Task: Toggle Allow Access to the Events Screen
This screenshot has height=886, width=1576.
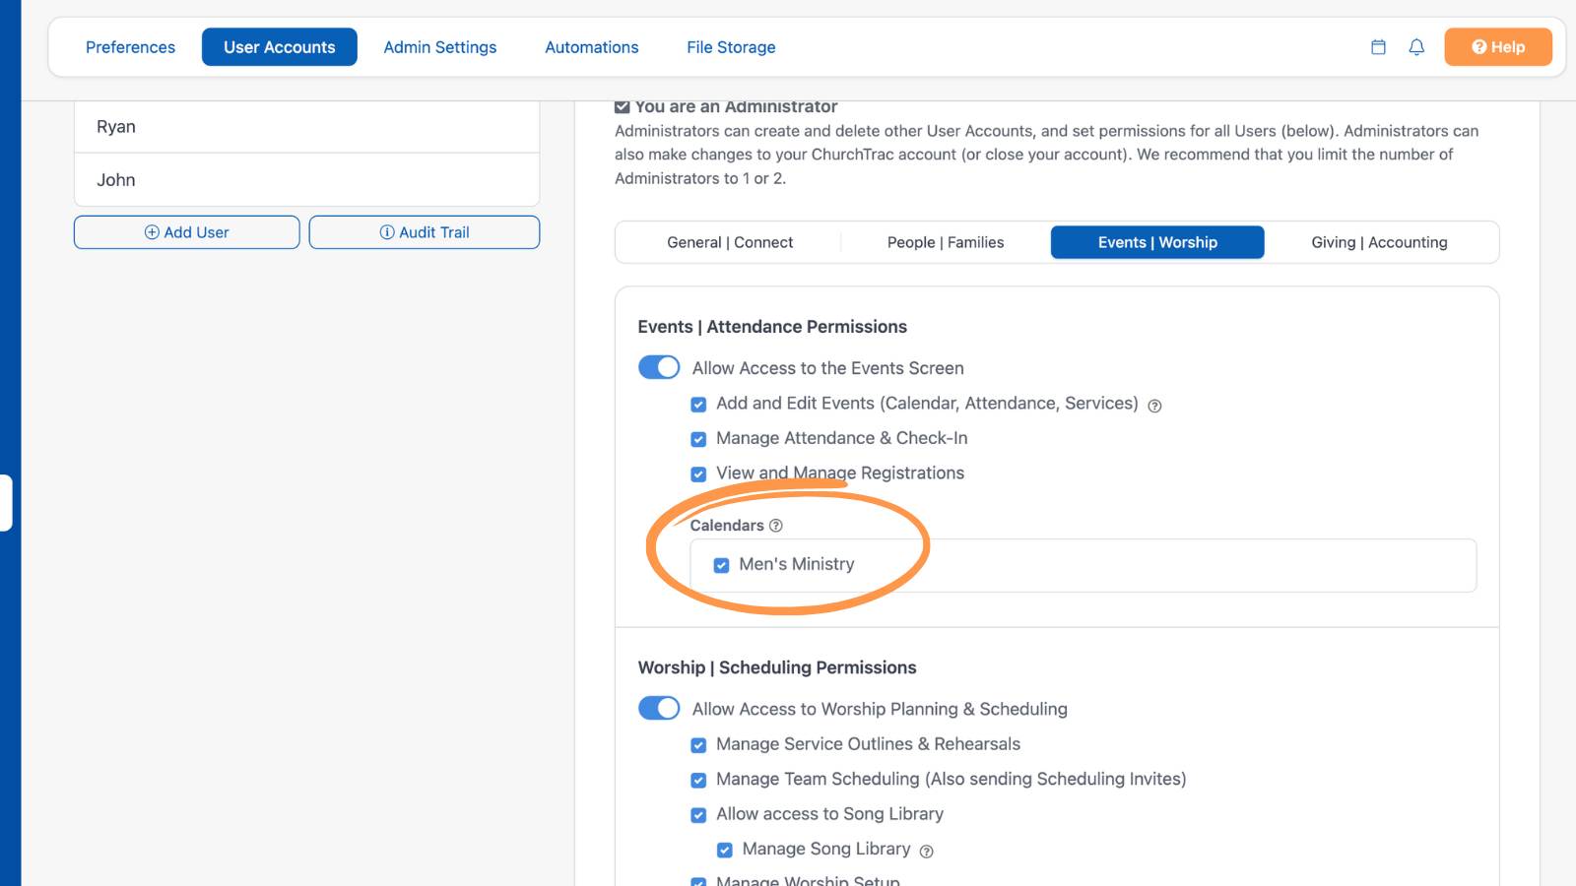Action: (659, 367)
